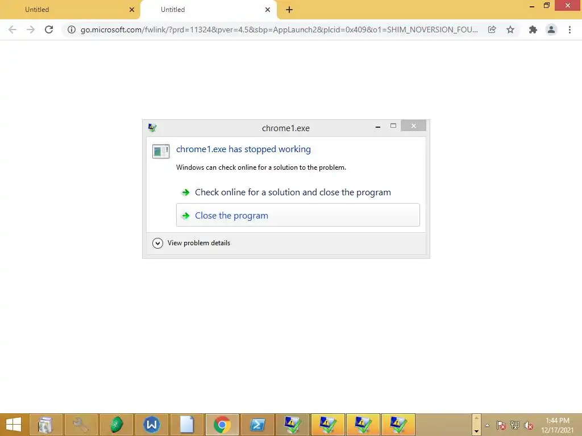Bookmark this tab with the star icon
The image size is (582, 436).
tap(510, 30)
